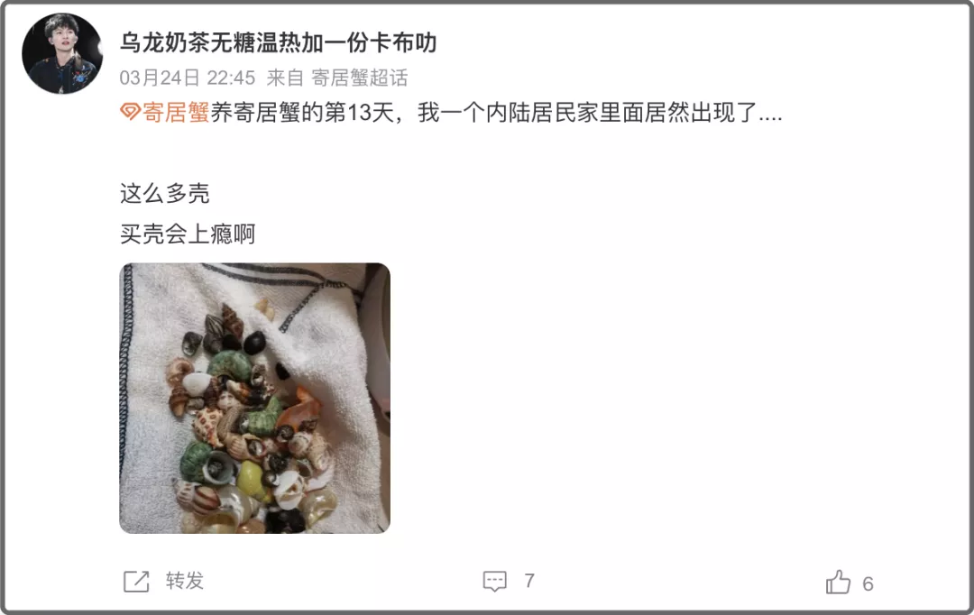
Task: Click the repost arrow icon
Action: pyautogui.click(x=137, y=582)
